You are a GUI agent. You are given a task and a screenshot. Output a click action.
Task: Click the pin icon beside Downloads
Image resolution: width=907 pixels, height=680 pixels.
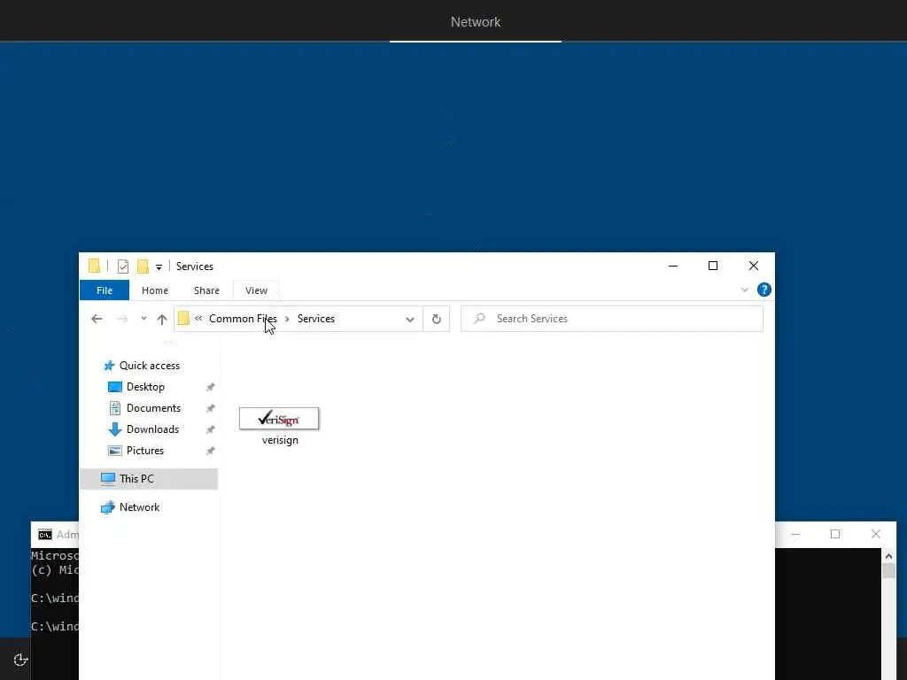(211, 429)
